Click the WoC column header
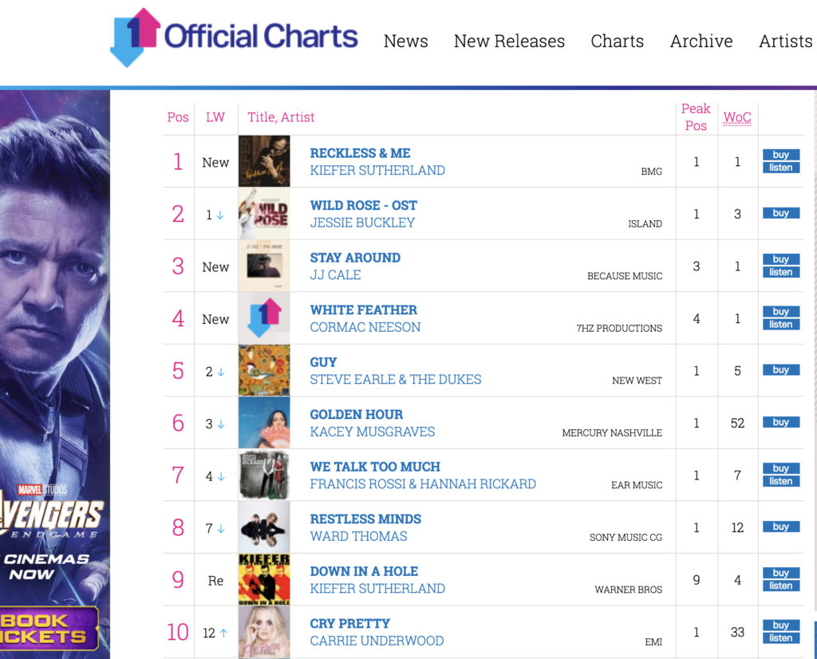817x659 pixels. [x=737, y=117]
